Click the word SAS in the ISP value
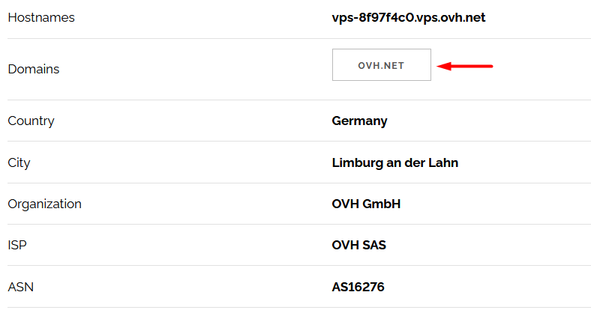This screenshot has height=310, width=591. click(x=375, y=246)
